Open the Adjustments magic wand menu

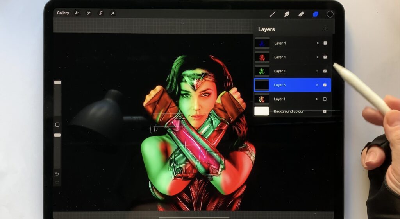point(89,13)
